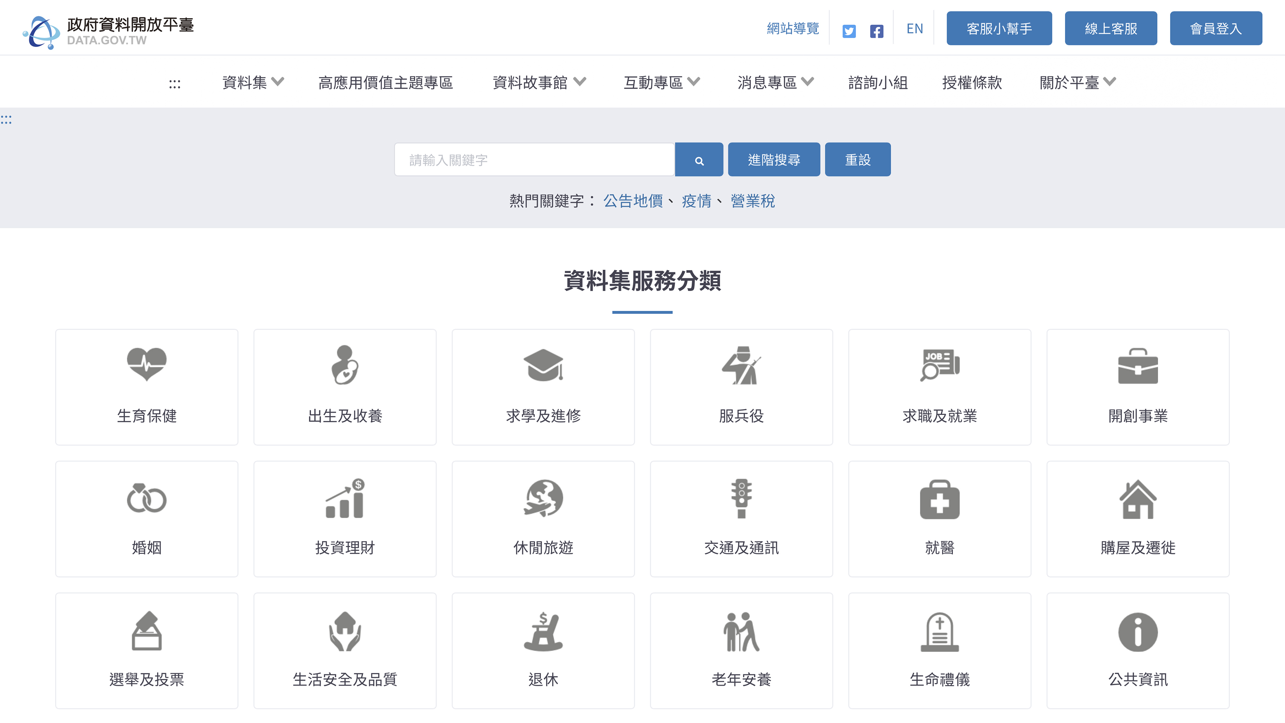Click the Facebook icon in header
Viewport: 1285px width, 723px height.
(x=876, y=31)
